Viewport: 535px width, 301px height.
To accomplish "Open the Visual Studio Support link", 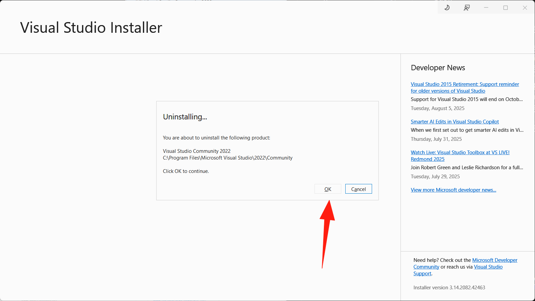I will [x=488, y=267].
